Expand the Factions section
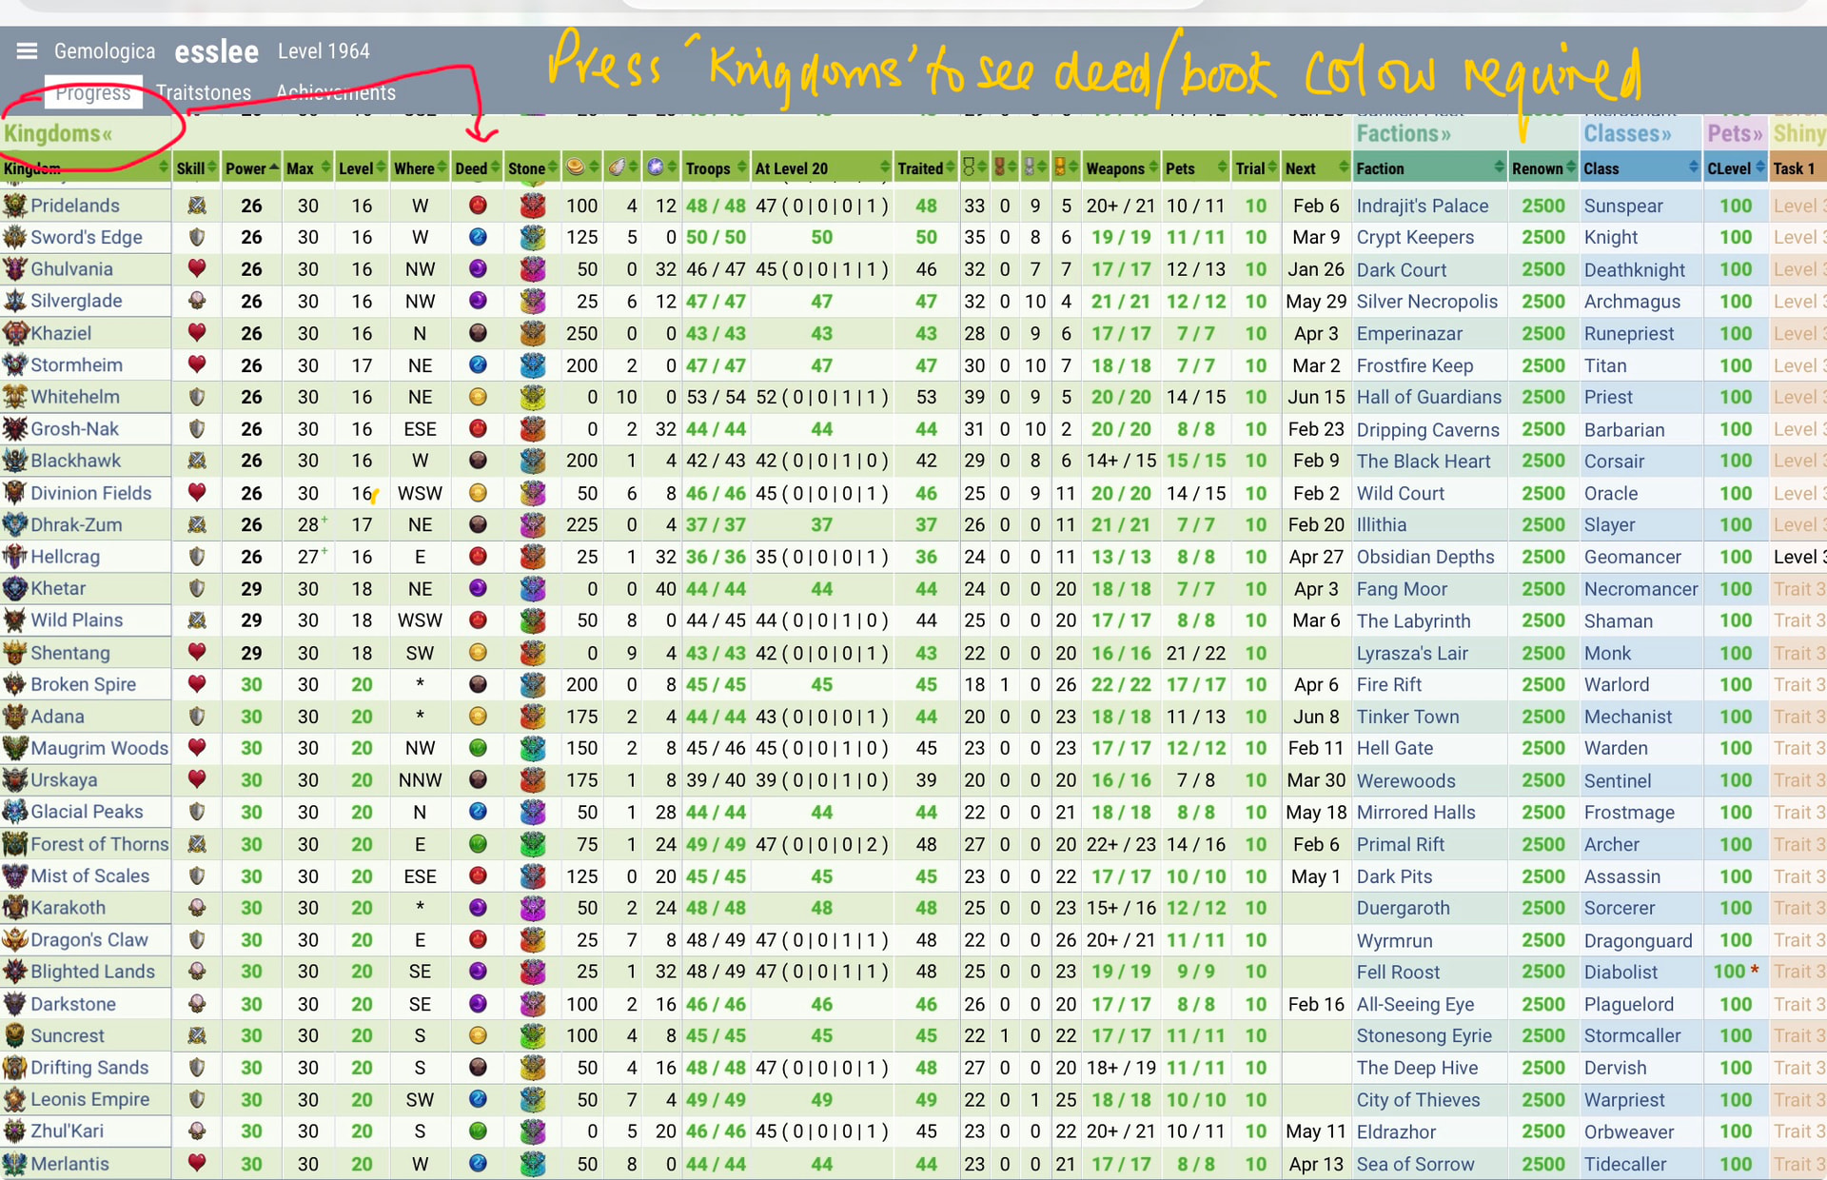This screenshot has width=1827, height=1180. point(1403,133)
